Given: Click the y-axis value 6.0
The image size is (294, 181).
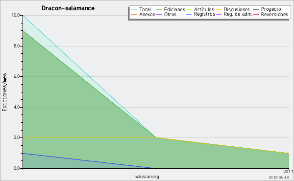Looking at the screenshot, I should (x=17, y=76).
